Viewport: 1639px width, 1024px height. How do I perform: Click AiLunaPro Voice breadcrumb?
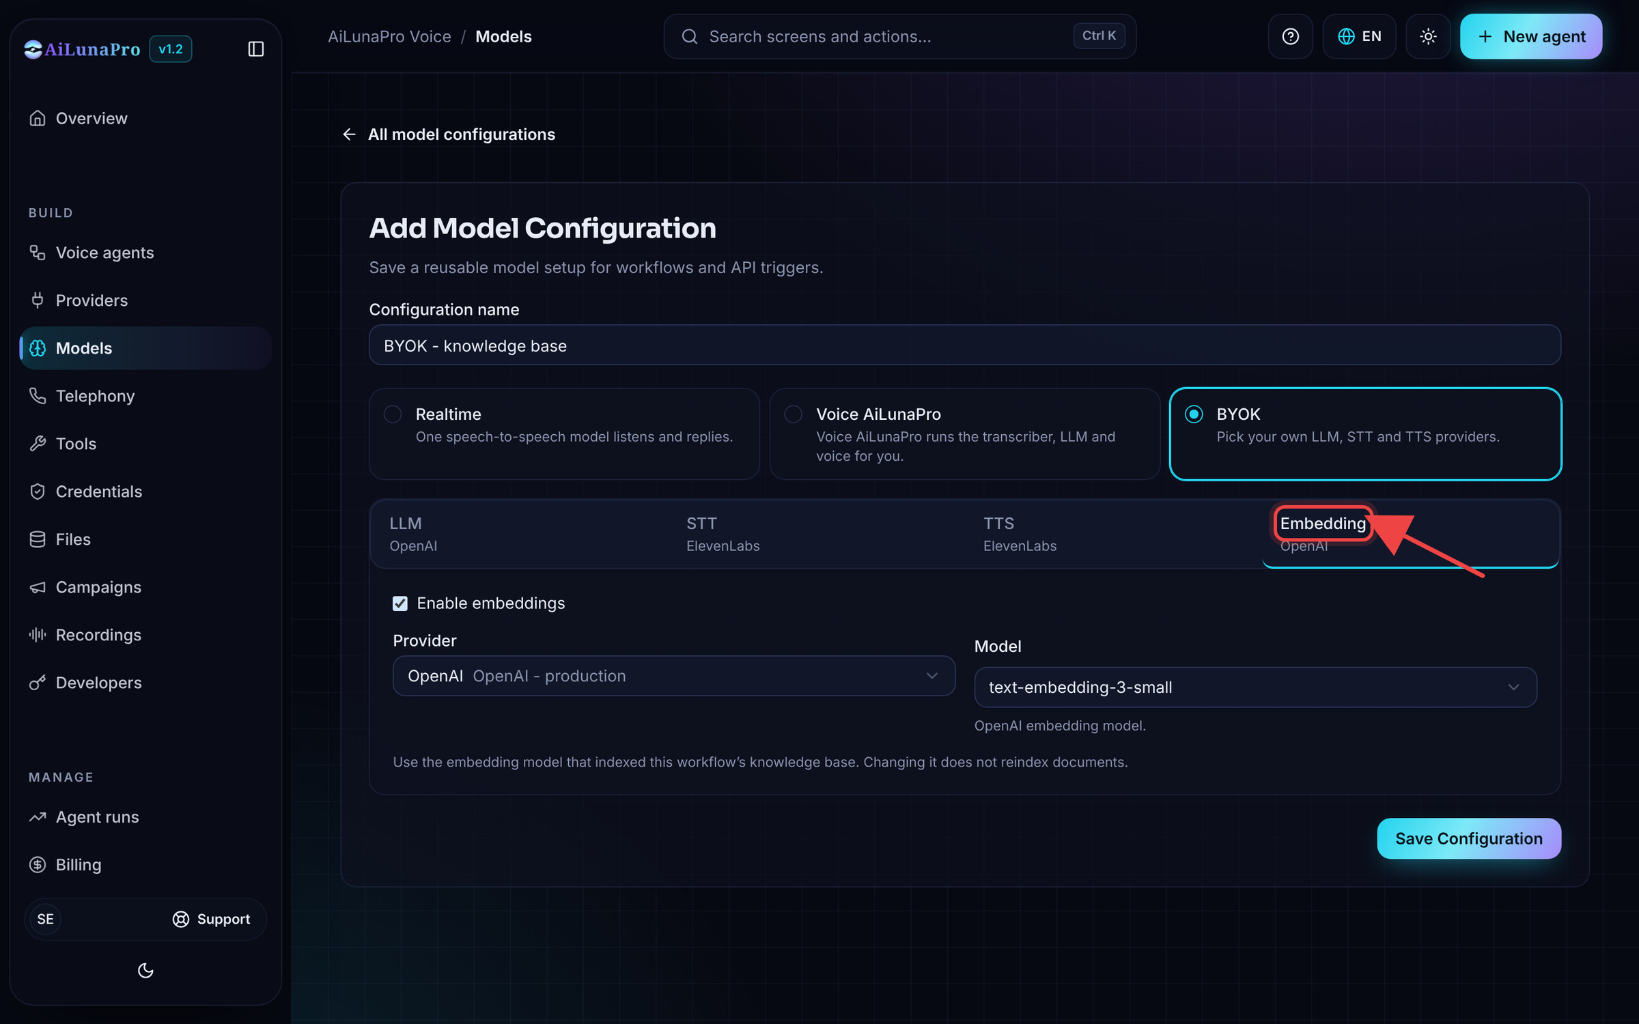pyautogui.click(x=389, y=36)
